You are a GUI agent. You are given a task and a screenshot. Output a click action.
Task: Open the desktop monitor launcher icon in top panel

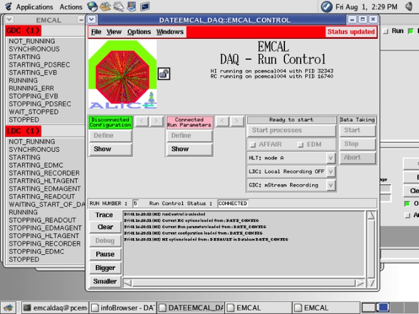131,6
